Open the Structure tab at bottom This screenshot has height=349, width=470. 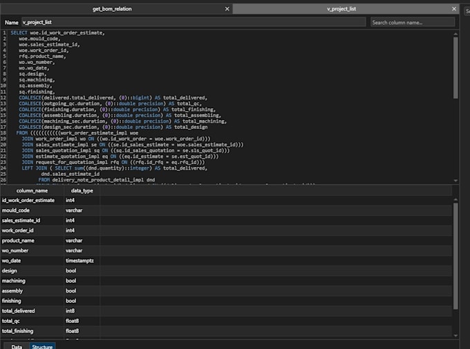(x=42, y=346)
